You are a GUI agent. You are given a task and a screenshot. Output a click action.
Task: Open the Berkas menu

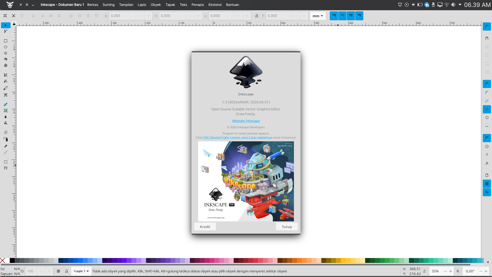93,5
